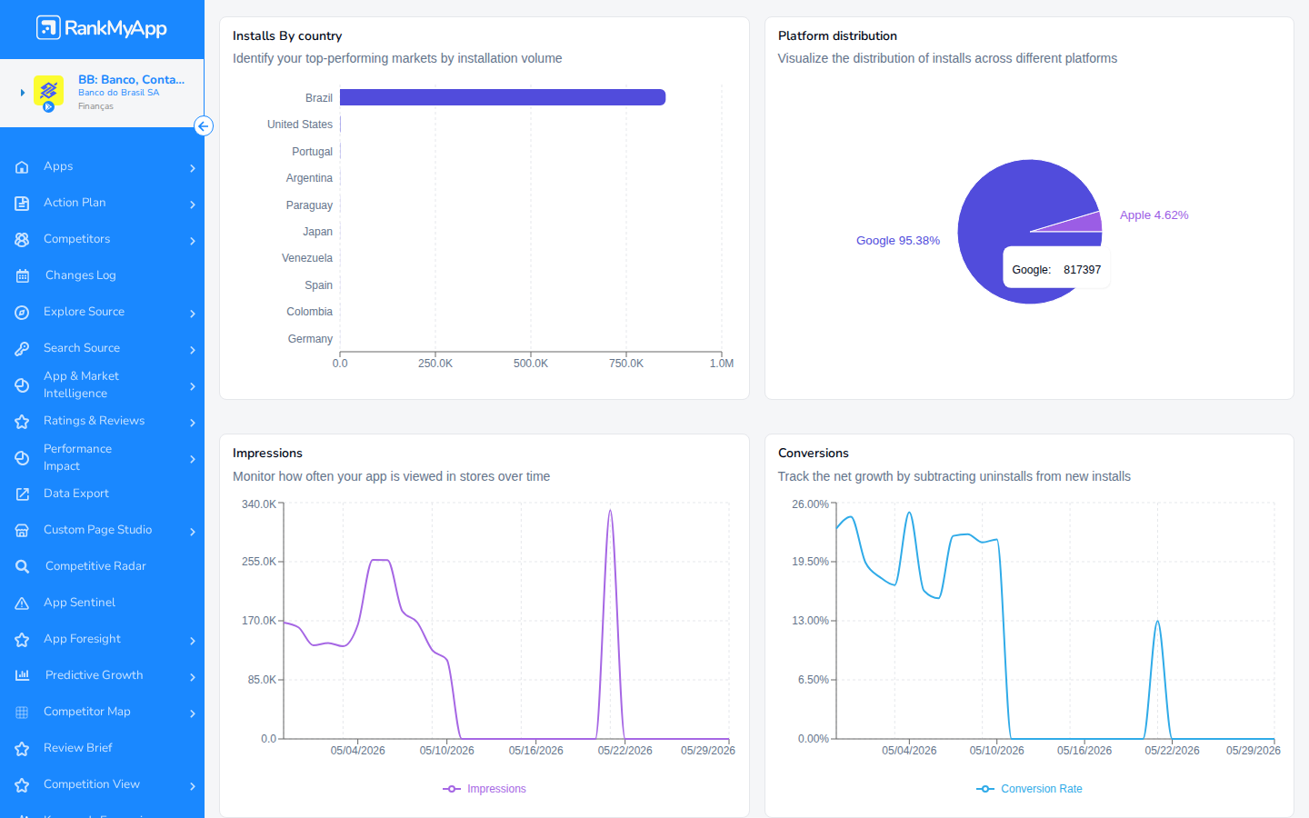The width and height of the screenshot is (1309, 818).
Task: Click the Banco do Brasil app thumbnail
Action: coord(48,92)
